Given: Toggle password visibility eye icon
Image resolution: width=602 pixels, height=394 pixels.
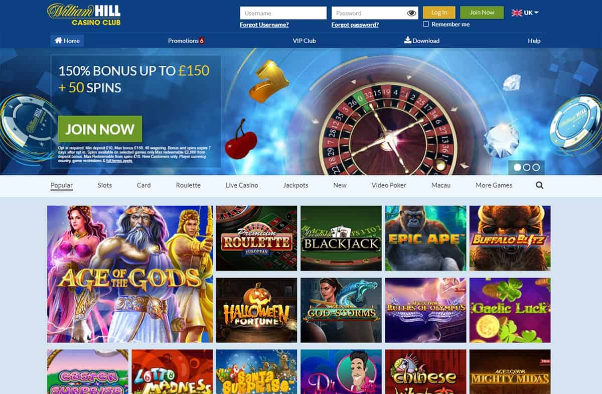Looking at the screenshot, I should [x=411, y=13].
